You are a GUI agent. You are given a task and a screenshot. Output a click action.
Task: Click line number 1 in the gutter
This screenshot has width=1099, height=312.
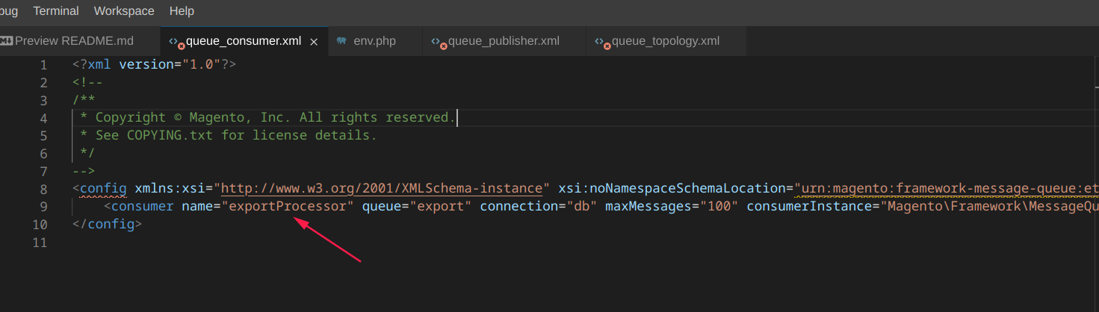[x=43, y=64]
